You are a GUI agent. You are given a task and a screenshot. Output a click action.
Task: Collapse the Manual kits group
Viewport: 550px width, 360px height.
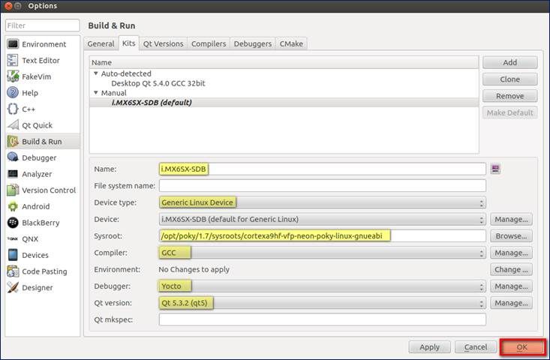coord(95,93)
